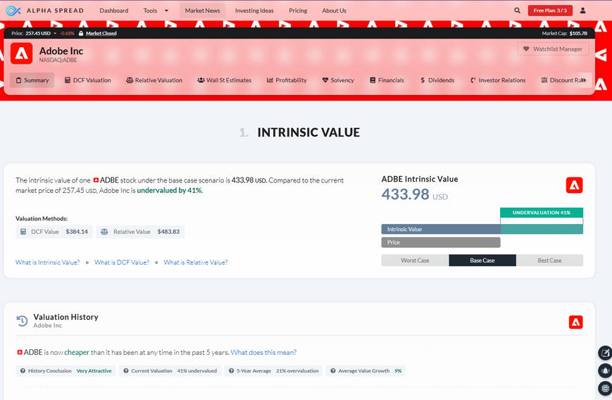Go to the Pricing page
The width and height of the screenshot is (612, 400).
pos(298,11)
